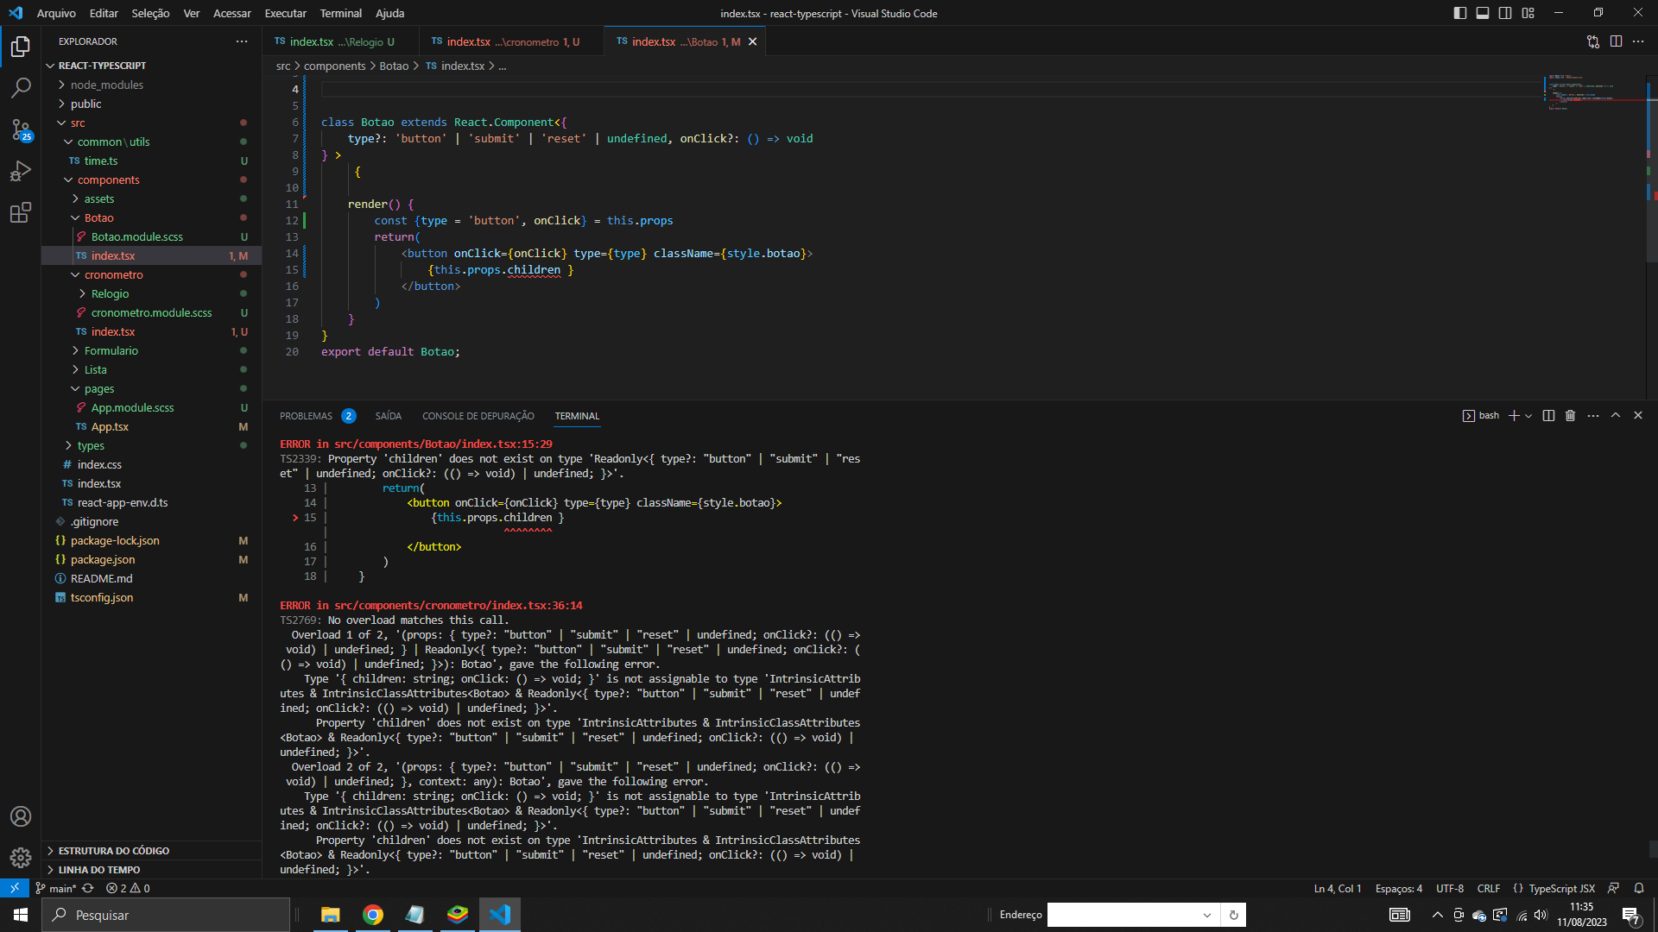Screen dimensions: 1658x932
Task: Click the index.tsx tab for Botao component
Action: (680, 42)
